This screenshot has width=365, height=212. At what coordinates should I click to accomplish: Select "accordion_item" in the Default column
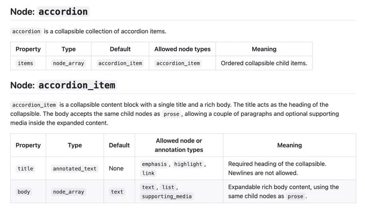coord(120,63)
